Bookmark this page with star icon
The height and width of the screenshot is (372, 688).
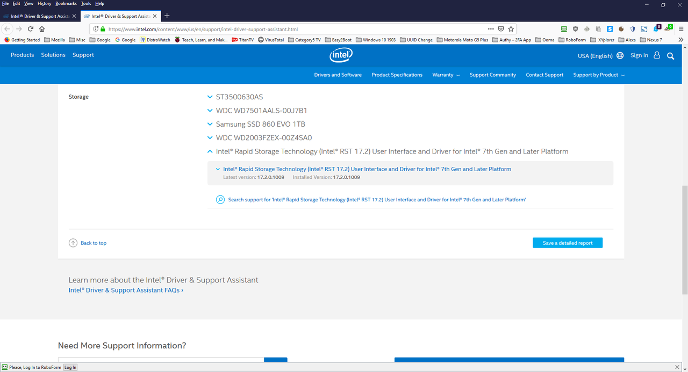511,29
